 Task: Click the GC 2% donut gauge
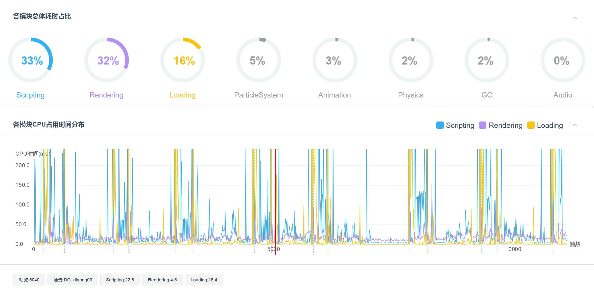click(x=487, y=60)
